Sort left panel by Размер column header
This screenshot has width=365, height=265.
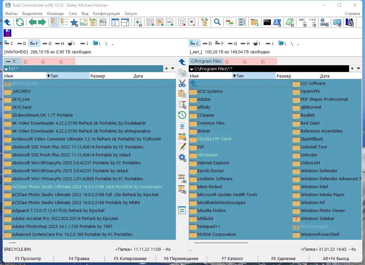[111, 76]
